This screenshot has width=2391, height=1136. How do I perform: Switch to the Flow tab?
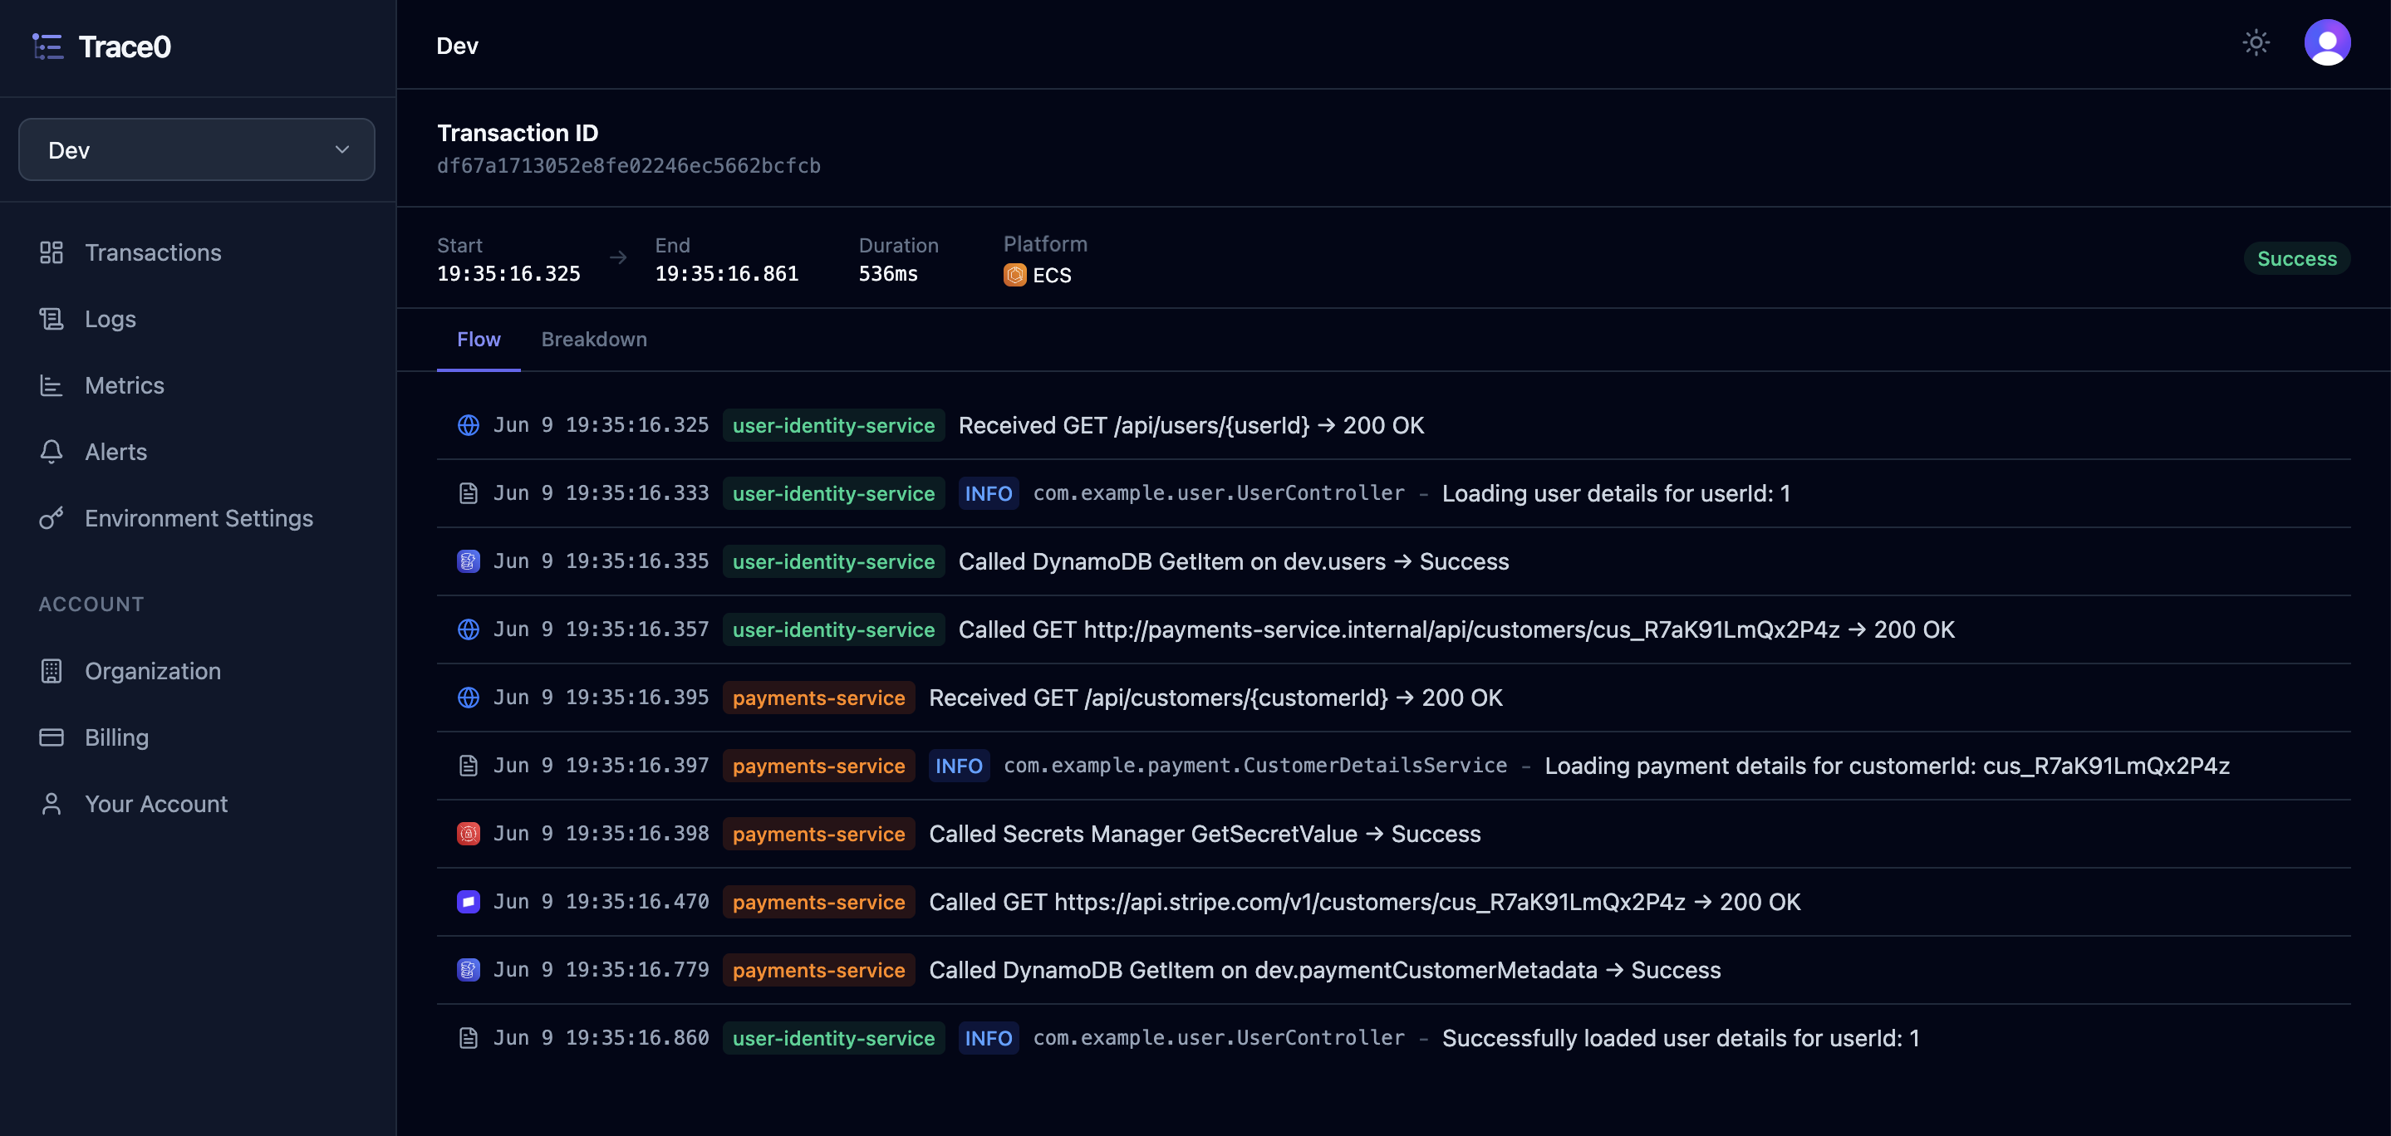pos(478,340)
